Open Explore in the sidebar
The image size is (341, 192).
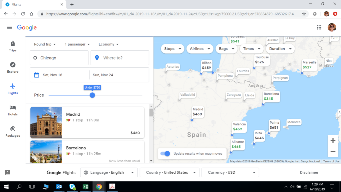pyautogui.click(x=13, y=68)
